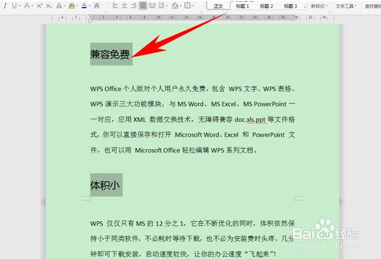The height and width of the screenshot is (259, 381).
Task: Click the text line starting WPS 演示三大功能模块
Action: coord(193,104)
